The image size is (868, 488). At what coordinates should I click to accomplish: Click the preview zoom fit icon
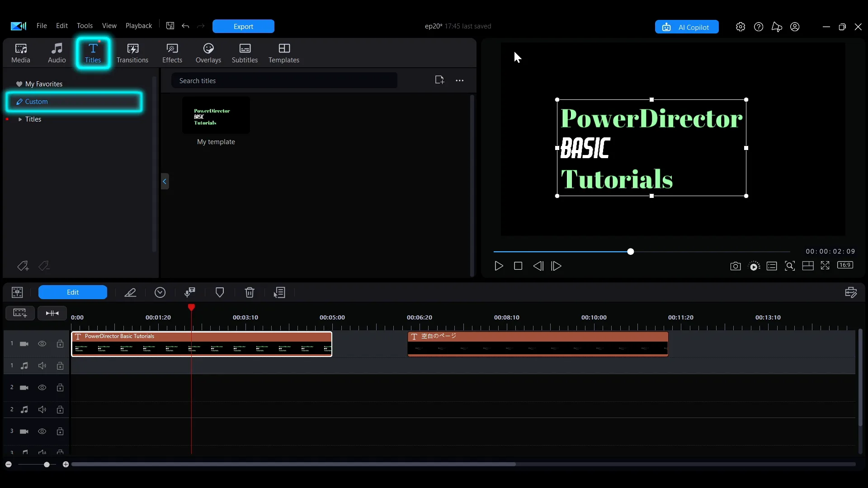point(790,266)
